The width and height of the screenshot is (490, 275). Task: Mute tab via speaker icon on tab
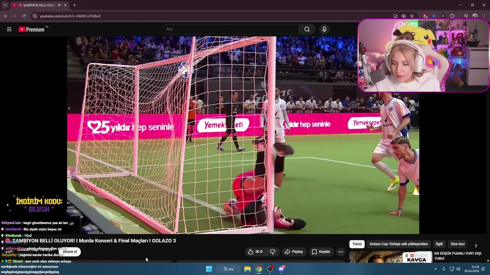pos(59,5)
